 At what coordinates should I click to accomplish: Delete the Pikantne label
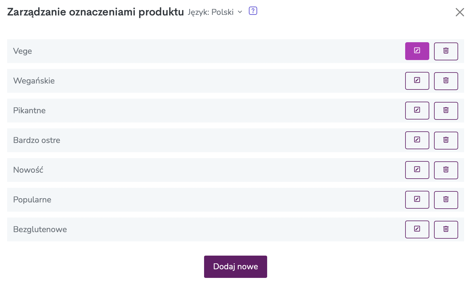446,111
